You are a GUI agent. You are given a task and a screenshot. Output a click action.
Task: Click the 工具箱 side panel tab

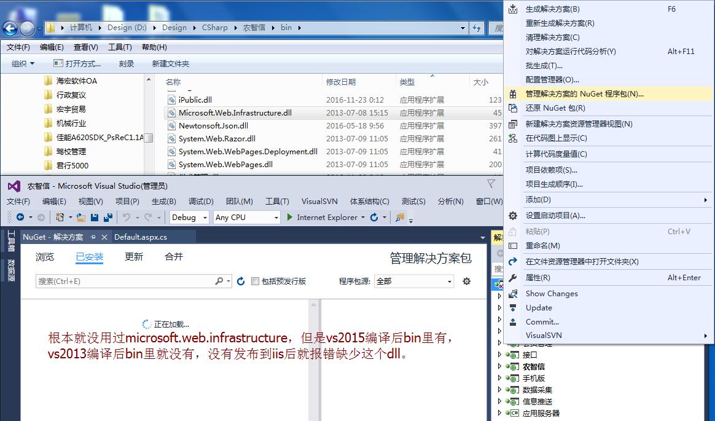click(x=12, y=242)
